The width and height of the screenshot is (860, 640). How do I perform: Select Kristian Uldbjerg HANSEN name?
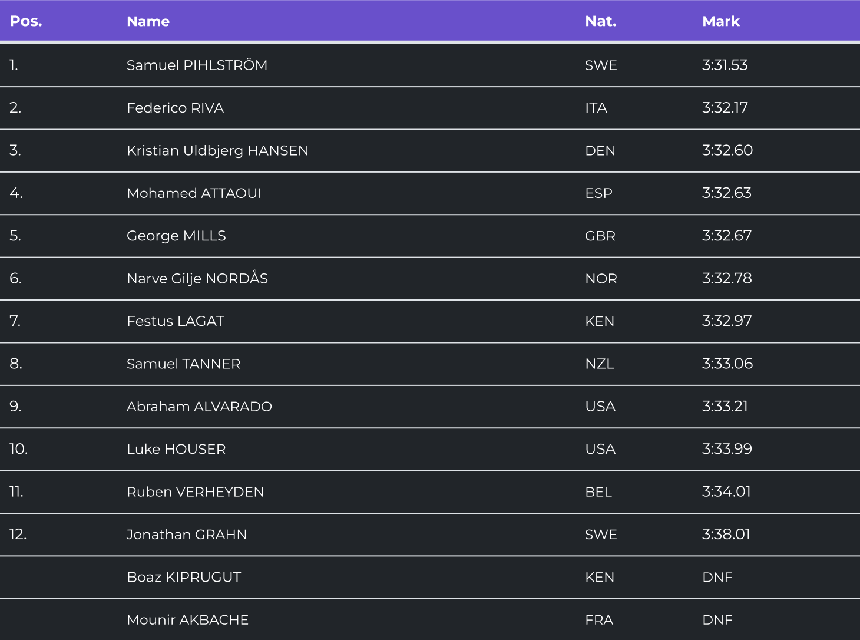coord(217,150)
